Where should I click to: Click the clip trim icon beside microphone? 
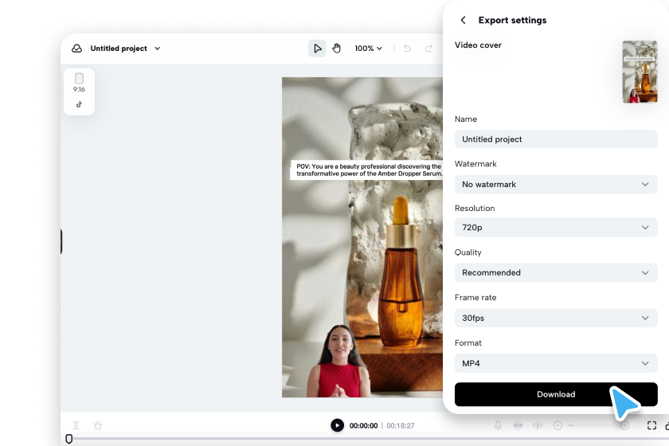[518, 425]
